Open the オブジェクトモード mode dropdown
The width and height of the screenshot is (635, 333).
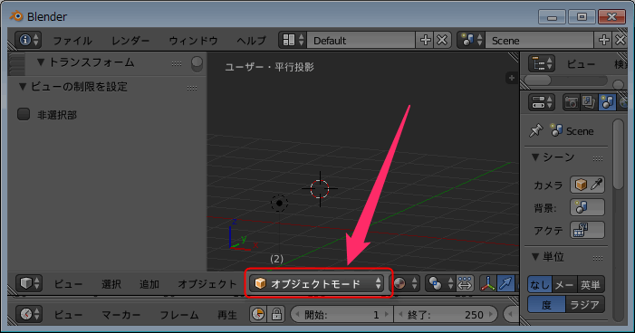(317, 283)
